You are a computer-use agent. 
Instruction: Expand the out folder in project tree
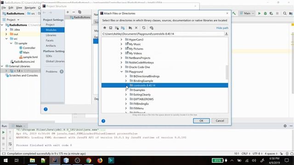[6, 34]
